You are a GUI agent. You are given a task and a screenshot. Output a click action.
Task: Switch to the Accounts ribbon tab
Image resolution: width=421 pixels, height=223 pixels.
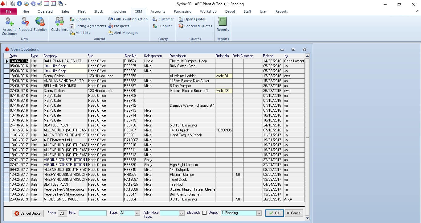tap(158, 11)
